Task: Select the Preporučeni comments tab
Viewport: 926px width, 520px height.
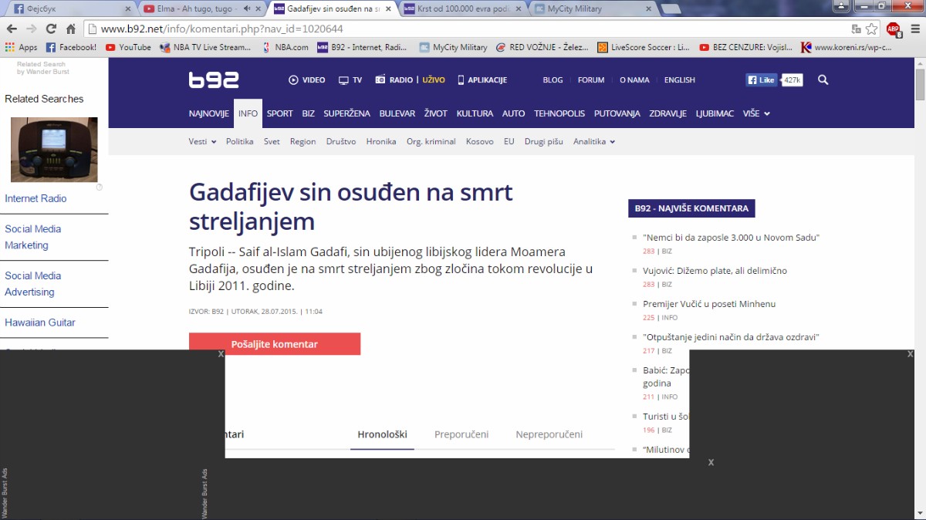Action: click(x=461, y=434)
